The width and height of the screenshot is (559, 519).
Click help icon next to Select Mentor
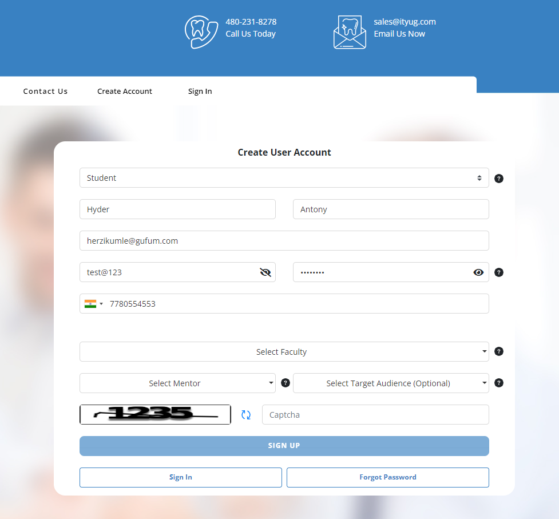point(286,383)
